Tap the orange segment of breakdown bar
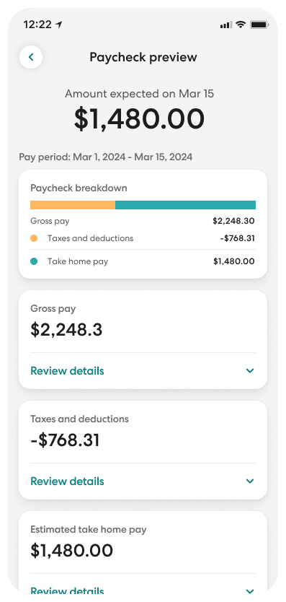This screenshot has width=286, height=602. pyautogui.click(x=73, y=205)
